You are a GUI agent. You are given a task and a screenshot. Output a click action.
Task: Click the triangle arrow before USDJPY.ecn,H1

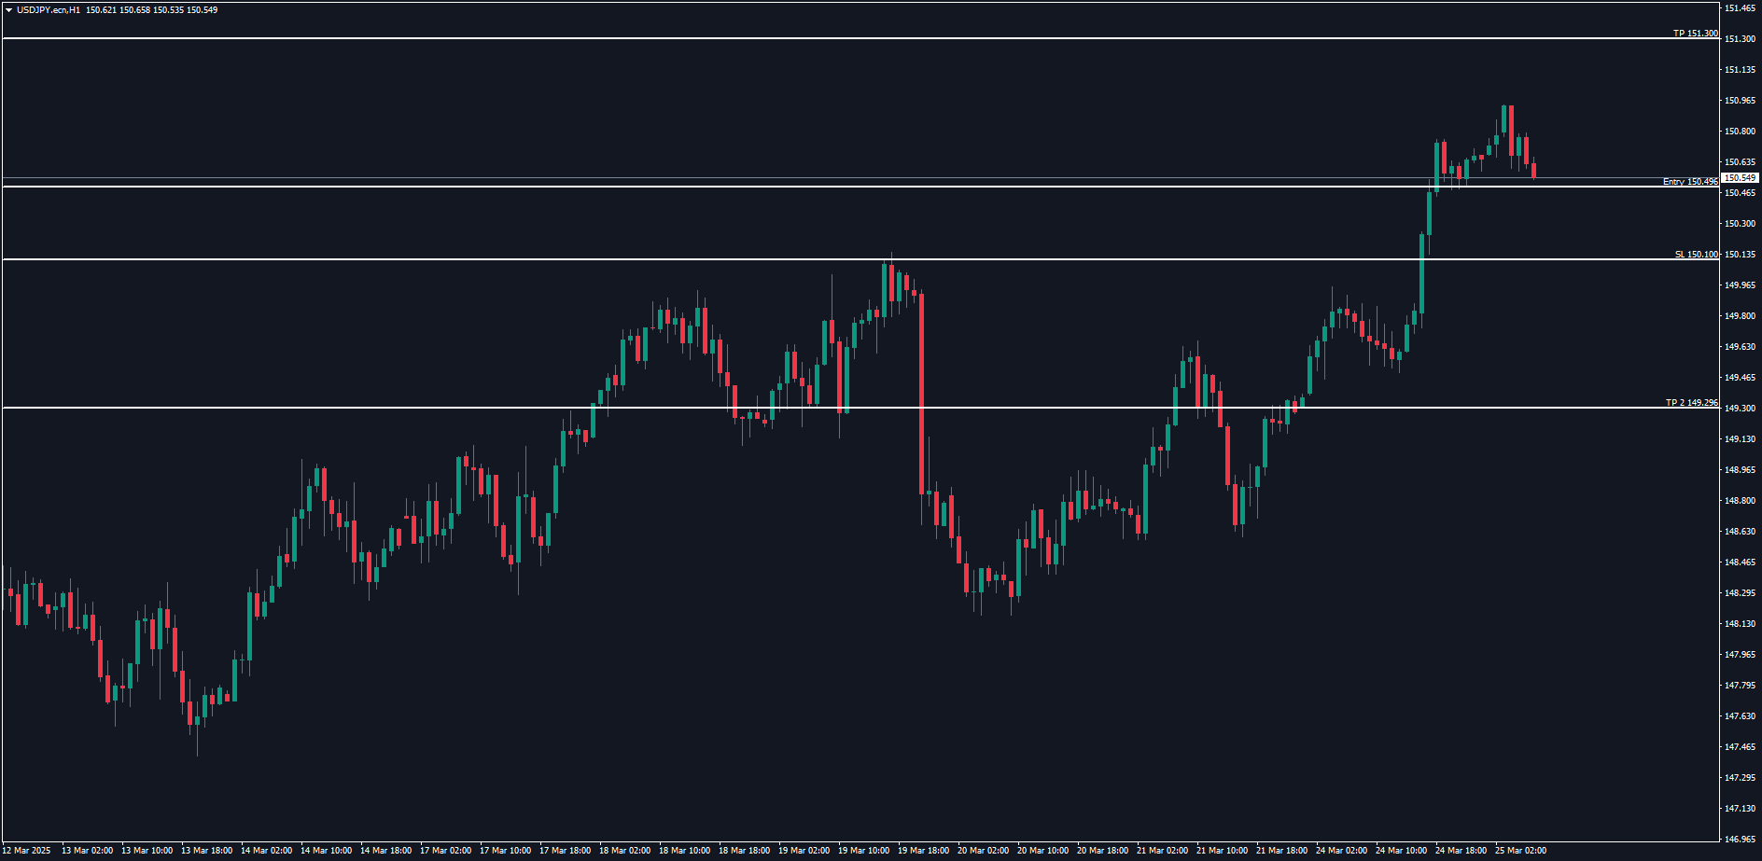8,10
